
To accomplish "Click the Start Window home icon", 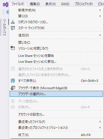I will (x=13, y=28).
